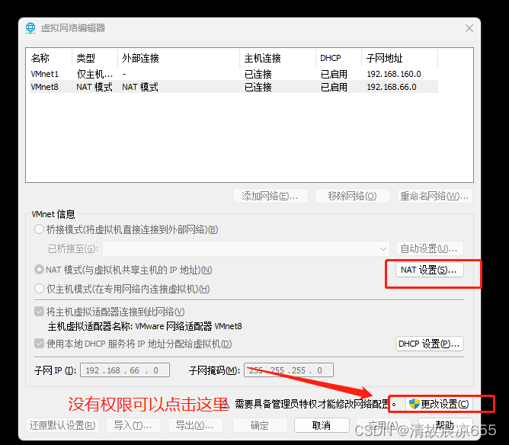Image resolution: width=509 pixels, height=445 pixels.
Task: Open DHCP 设置(P)... button
Action: click(430, 344)
